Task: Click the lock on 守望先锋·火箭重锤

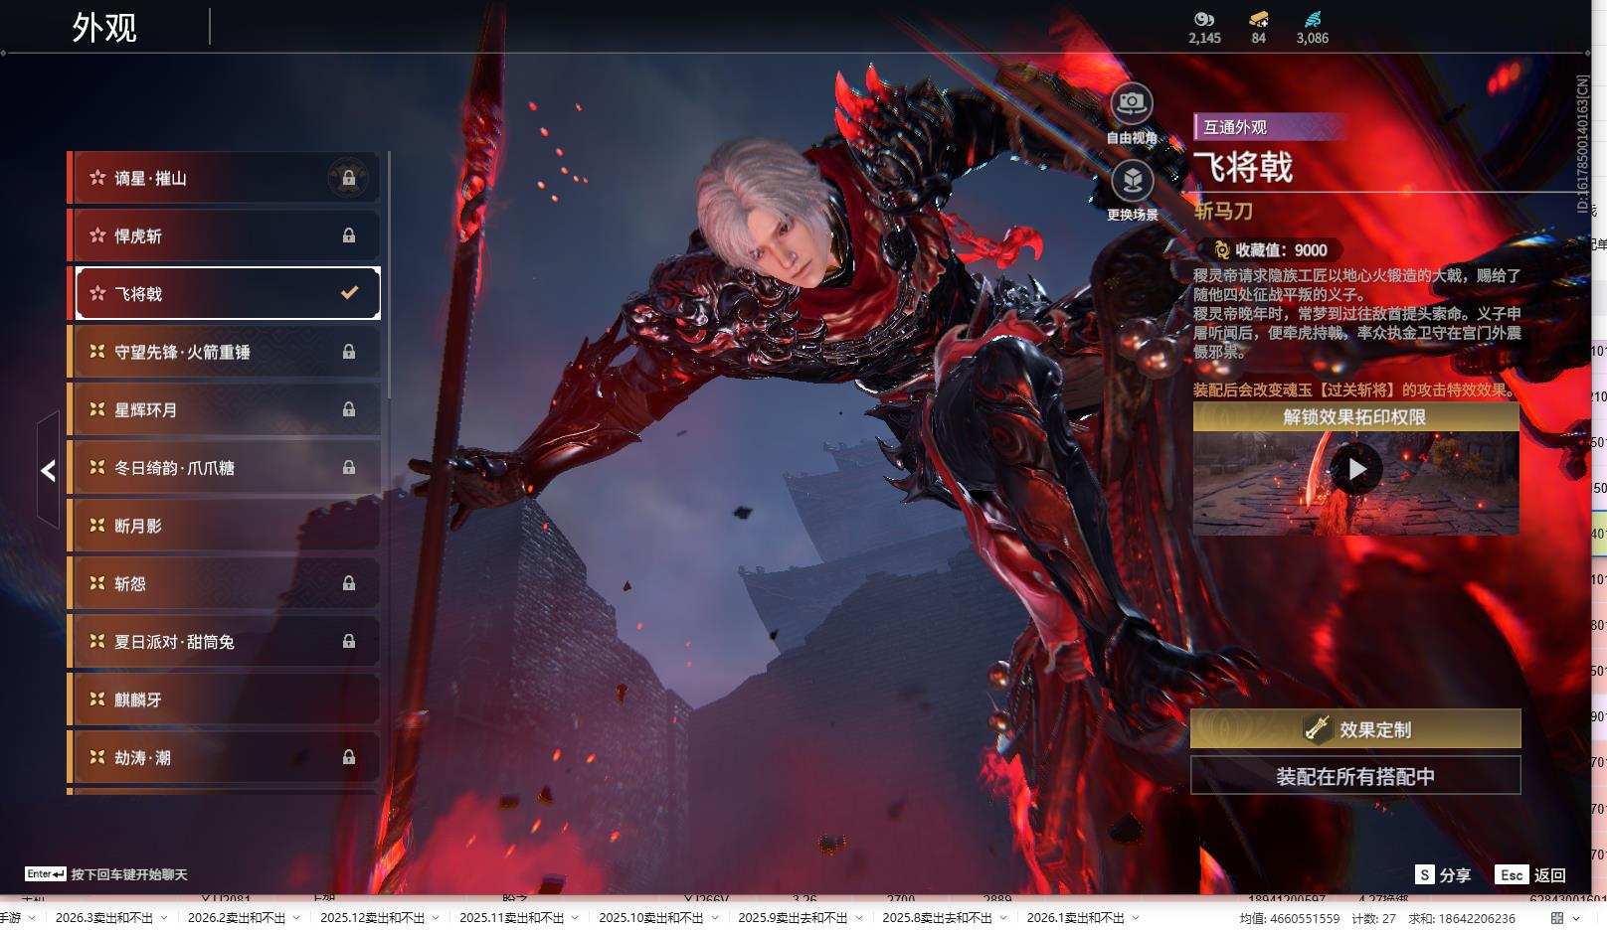Action: pos(349,352)
